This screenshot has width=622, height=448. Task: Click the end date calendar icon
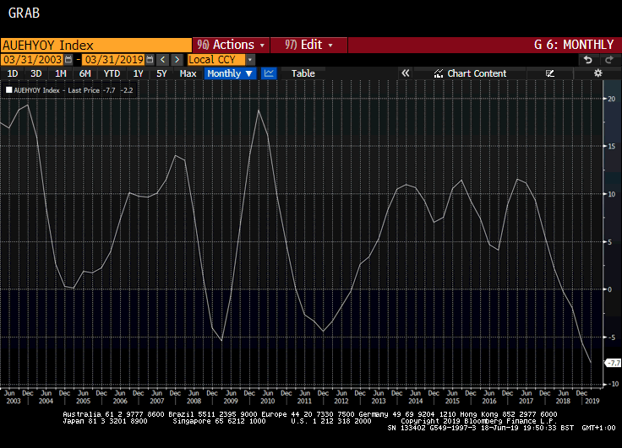150,60
